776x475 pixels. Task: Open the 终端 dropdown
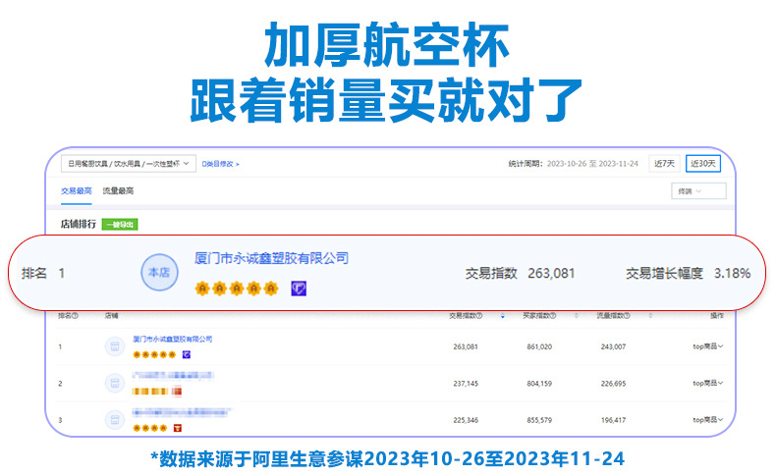pos(698,191)
